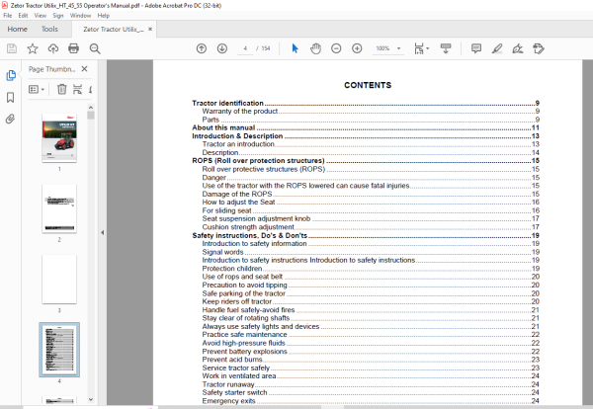This screenshot has width=593, height=409.
Task: Close the Page Thumbnails panel
Action: pyautogui.click(x=84, y=69)
